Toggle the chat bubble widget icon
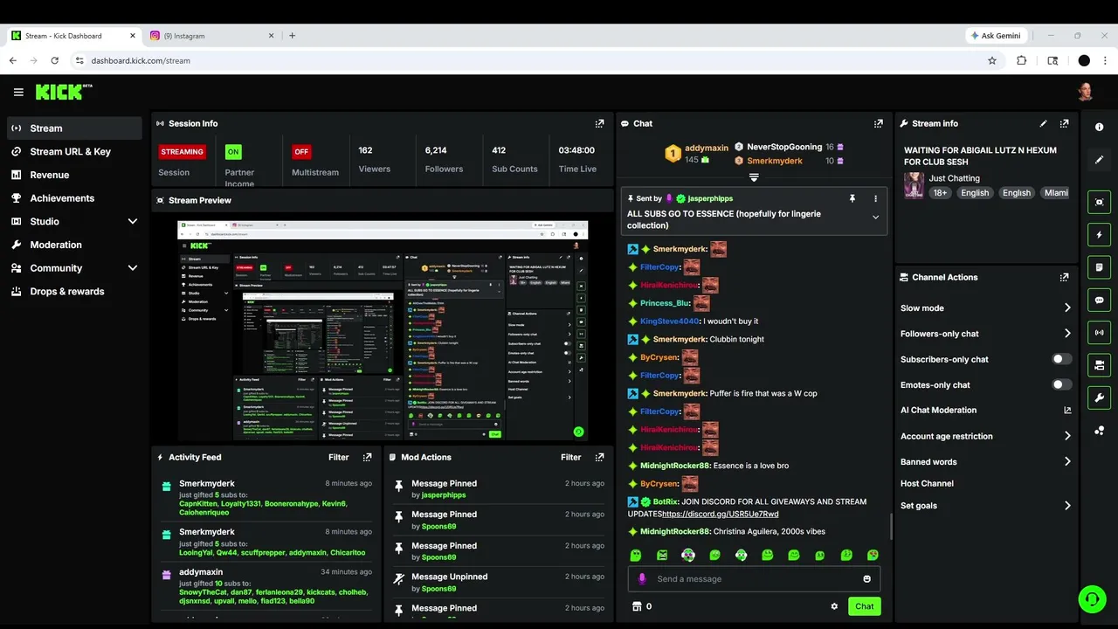1118x629 pixels. coord(1099,300)
